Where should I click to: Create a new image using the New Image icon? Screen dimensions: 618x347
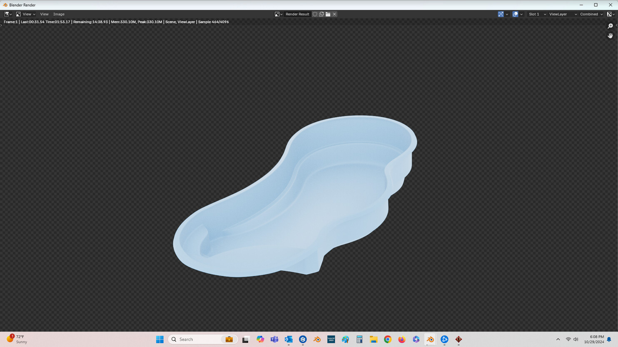[321, 14]
